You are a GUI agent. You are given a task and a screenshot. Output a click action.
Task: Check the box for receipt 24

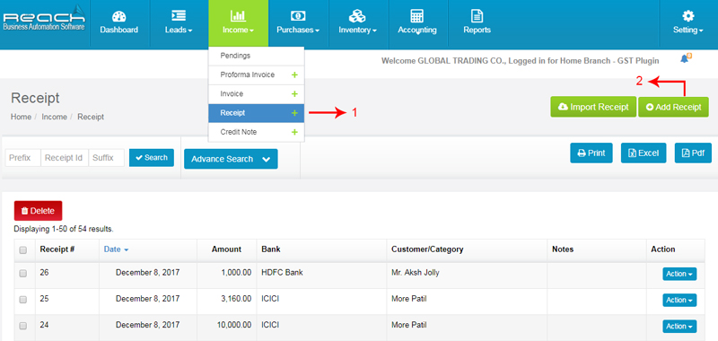click(x=23, y=326)
